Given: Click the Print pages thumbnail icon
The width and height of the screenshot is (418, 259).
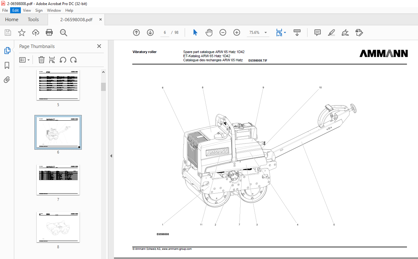Looking at the screenshot, I should [52, 60].
